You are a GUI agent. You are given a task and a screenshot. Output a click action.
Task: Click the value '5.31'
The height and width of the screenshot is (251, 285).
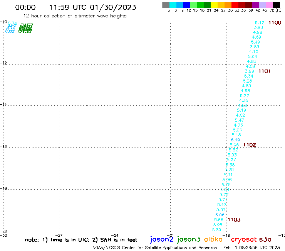click(228, 175)
